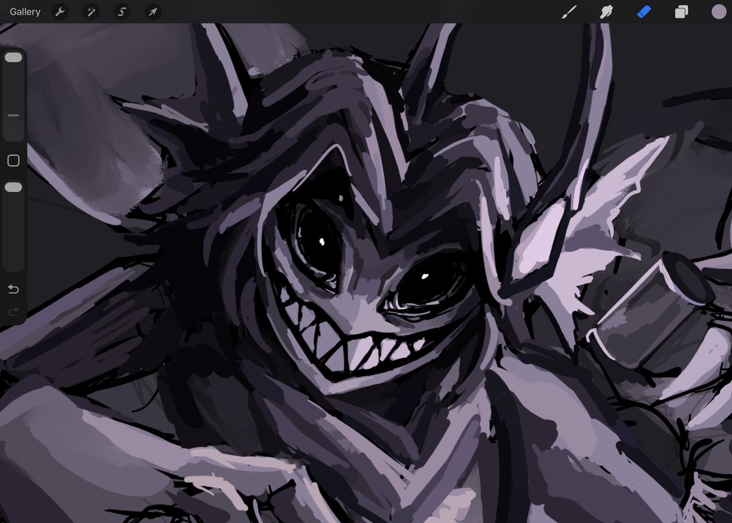Image resolution: width=732 pixels, height=523 pixels.
Task: Open the active color picker circle
Action: 719,12
